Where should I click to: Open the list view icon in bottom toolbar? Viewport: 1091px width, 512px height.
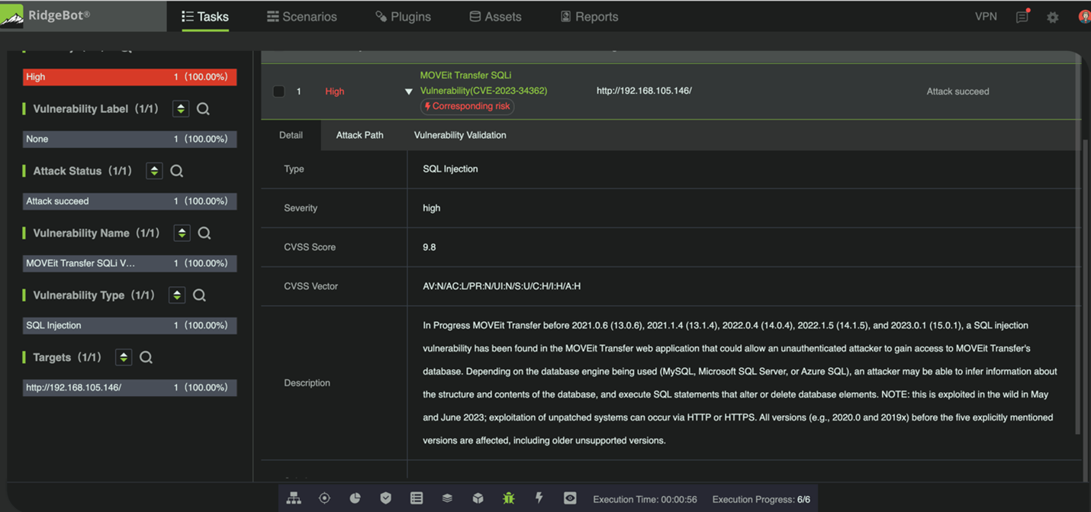pyautogui.click(x=417, y=498)
